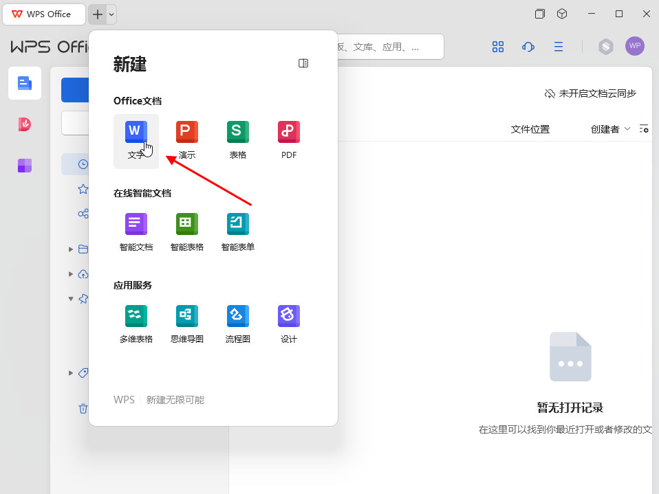Open the dropdown arrow next to new tab button
The image size is (659, 494).
(x=112, y=14)
